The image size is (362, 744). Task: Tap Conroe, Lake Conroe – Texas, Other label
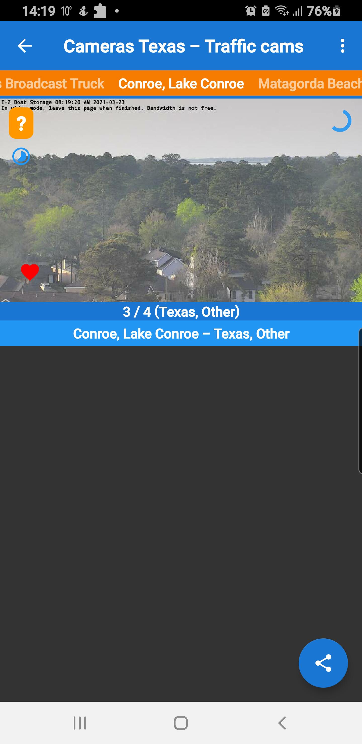(181, 334)
